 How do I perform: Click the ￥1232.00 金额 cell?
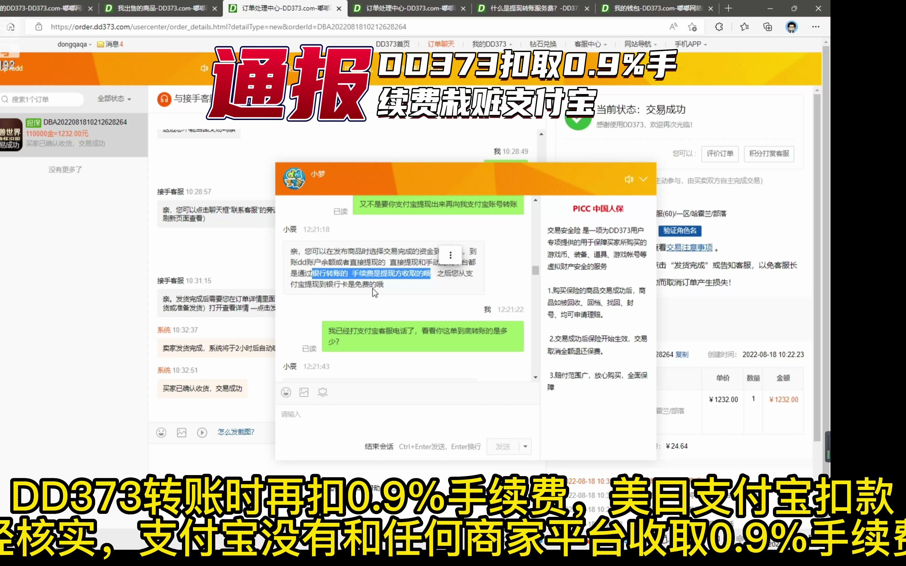783,399
